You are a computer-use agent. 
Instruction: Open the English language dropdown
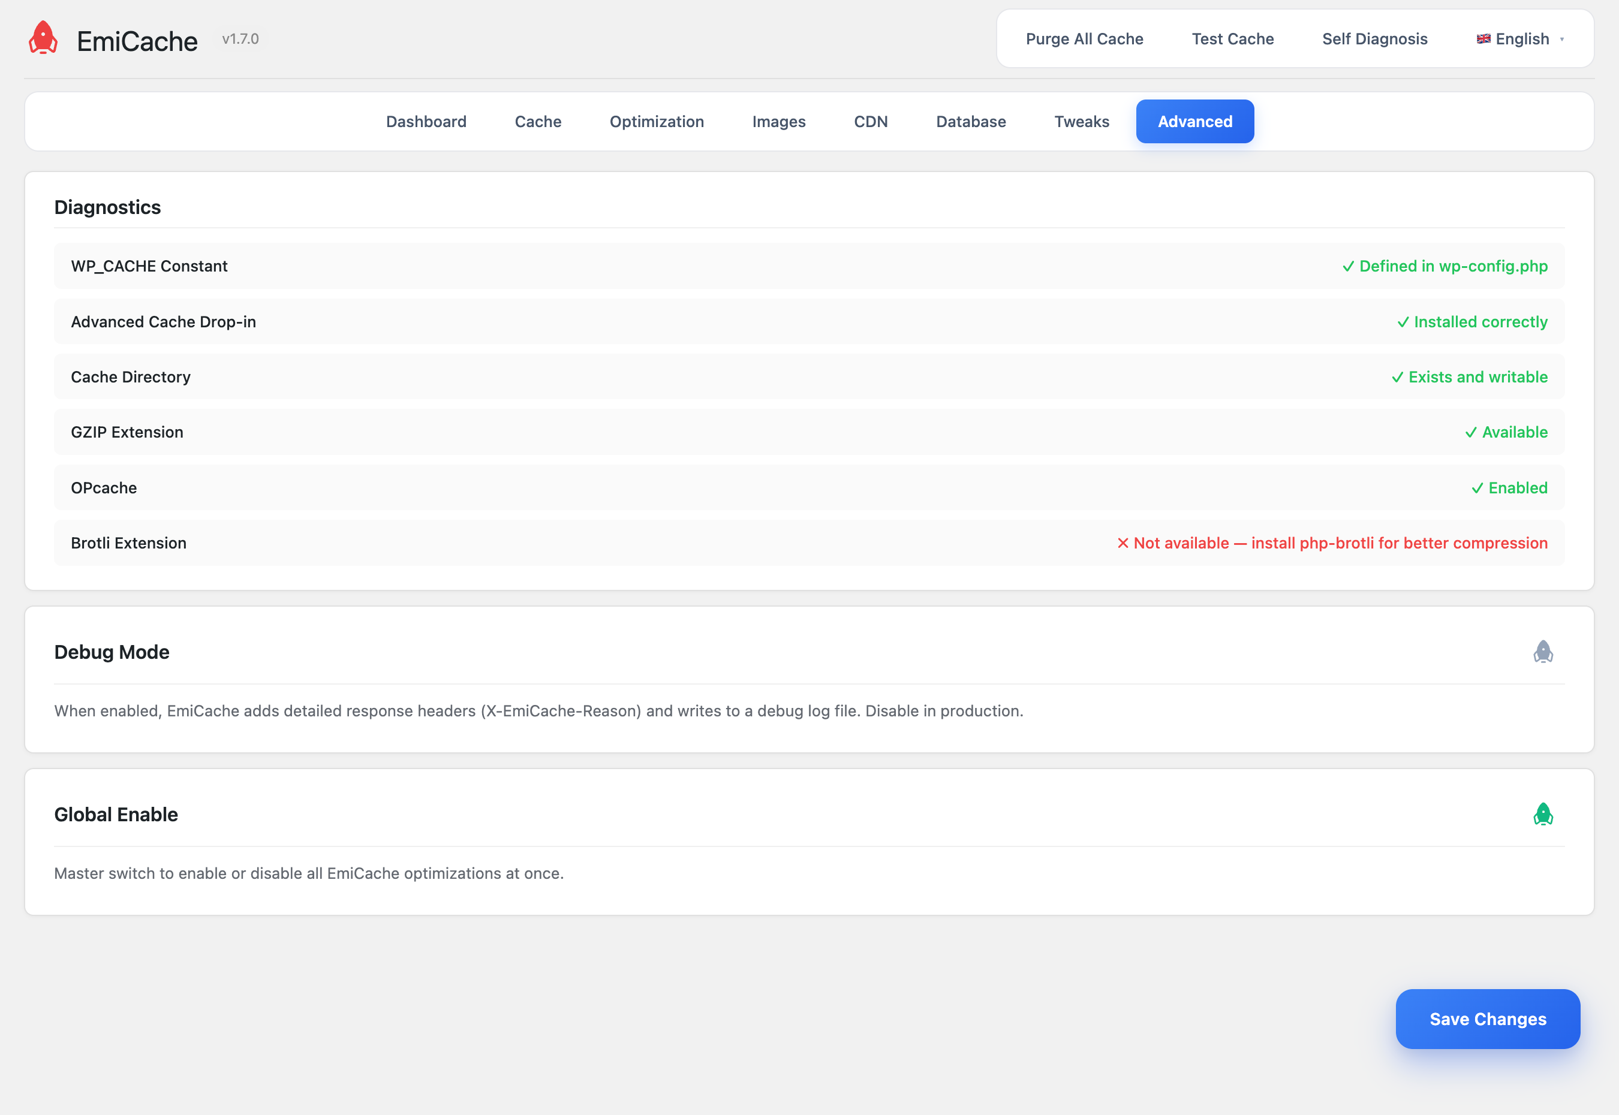[1521, 39]
